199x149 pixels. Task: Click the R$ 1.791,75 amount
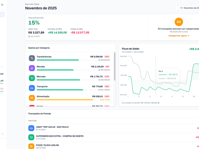pos(97,76)
